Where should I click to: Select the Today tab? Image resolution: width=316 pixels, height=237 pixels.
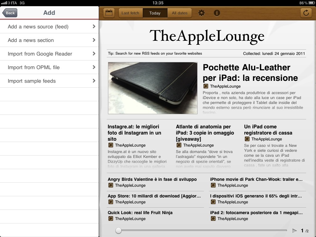pos(155,13)
